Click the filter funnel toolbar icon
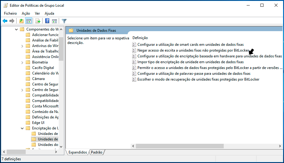Image resolution: width=284 pixels, height=163 pixels. click(x=64, y=21)
